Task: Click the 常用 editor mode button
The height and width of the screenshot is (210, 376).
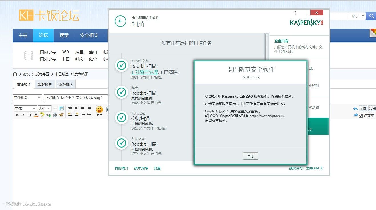Action: point(372,108)
